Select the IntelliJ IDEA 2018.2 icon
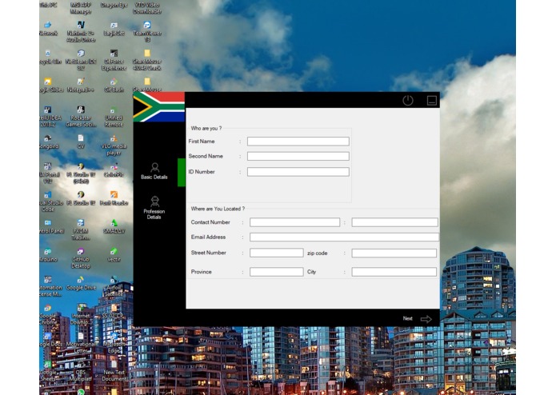Viewport: 556px width, 395px height. tap(50, 117)
